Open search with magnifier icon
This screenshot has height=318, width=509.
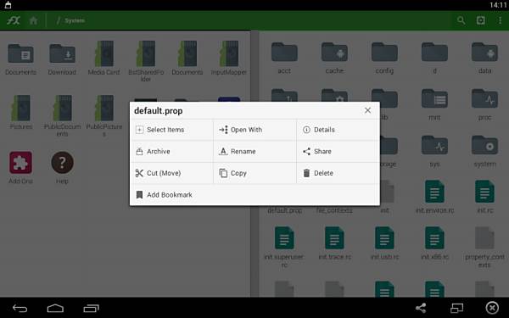(x=461, y=20)
